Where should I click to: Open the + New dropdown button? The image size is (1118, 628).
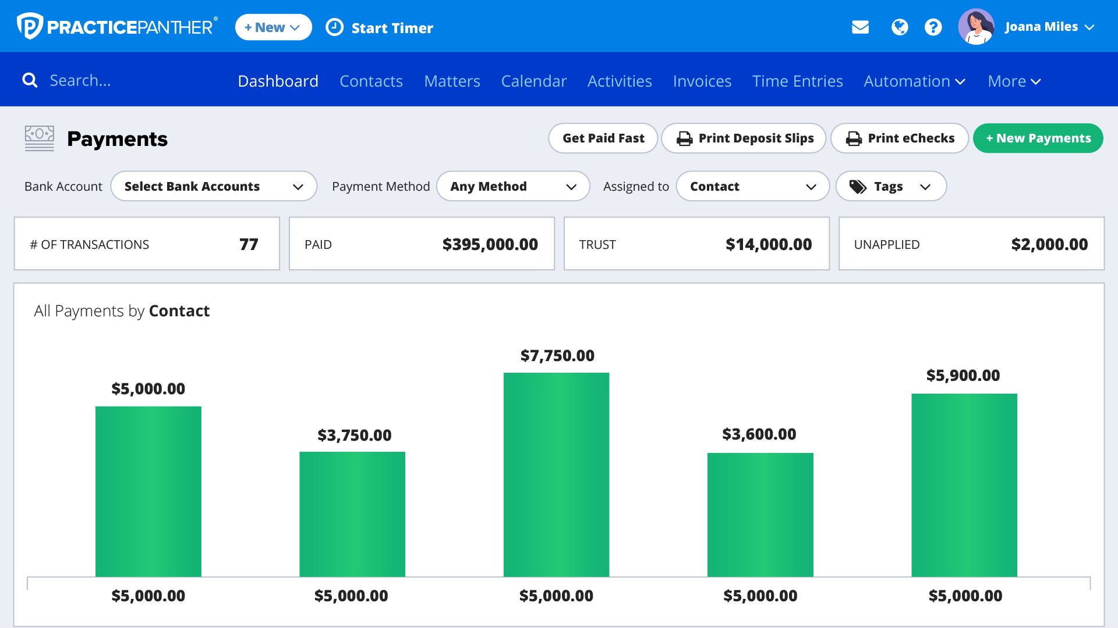(273, 27)
